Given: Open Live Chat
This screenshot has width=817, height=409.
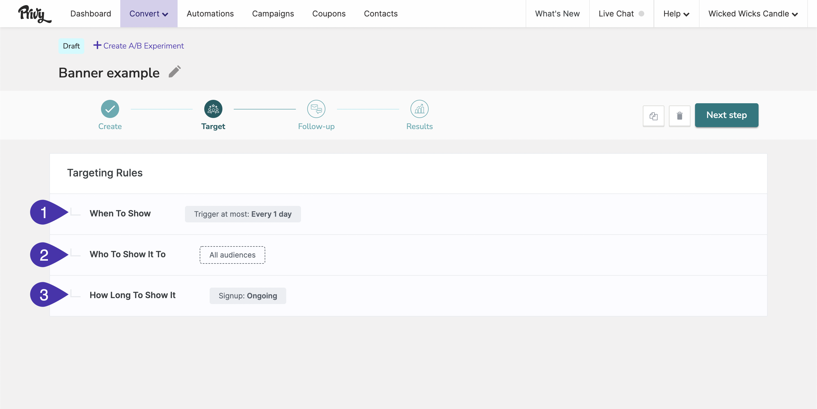Looking at the screenshot, I should pos(616,14).
